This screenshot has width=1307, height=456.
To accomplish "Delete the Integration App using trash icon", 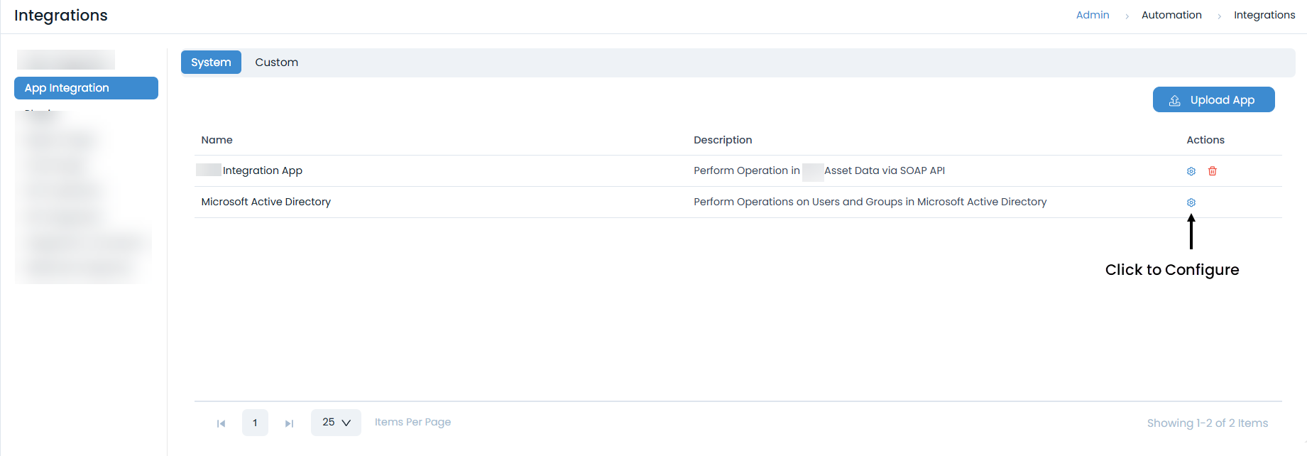I will click(x=1213, y=171).
